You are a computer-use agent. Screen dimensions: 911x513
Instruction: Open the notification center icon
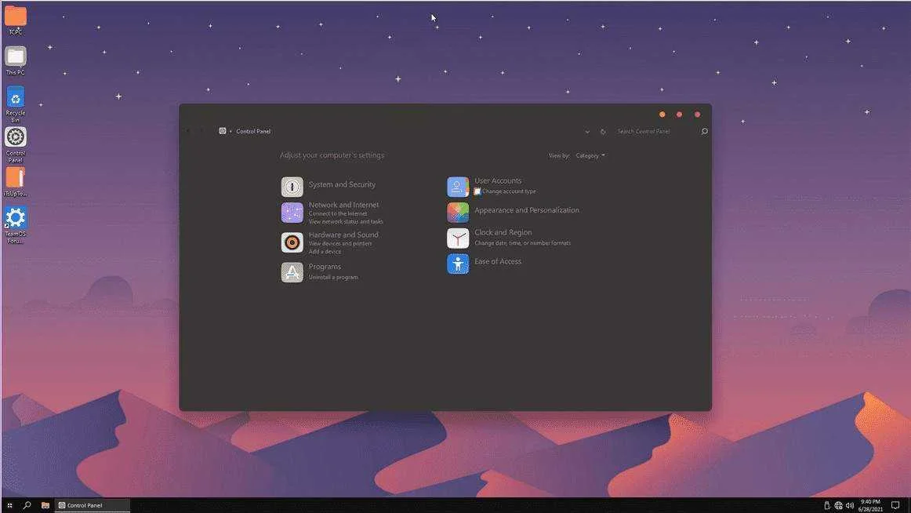coord(895,505)
